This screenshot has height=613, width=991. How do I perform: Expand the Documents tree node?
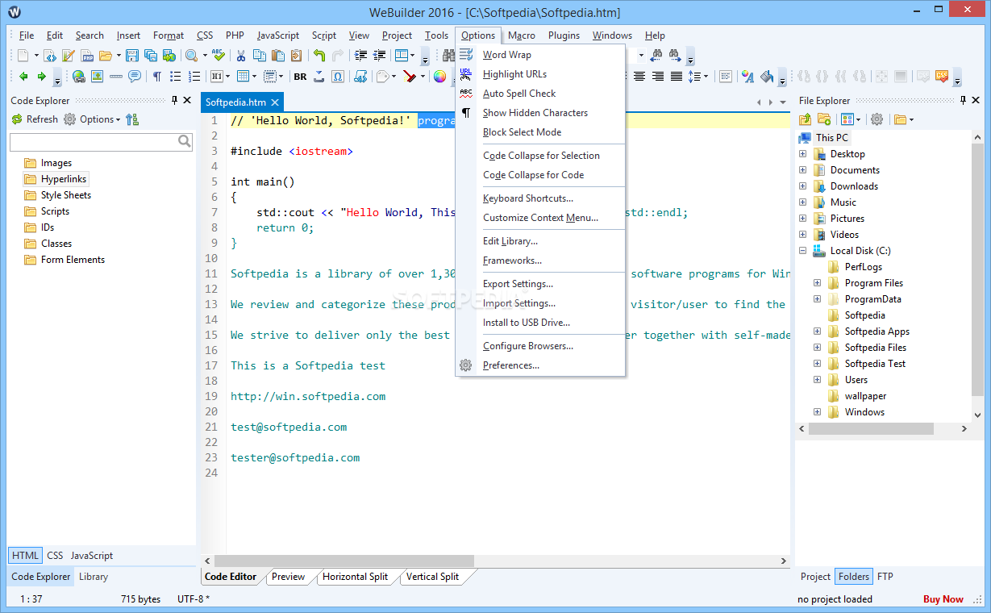coord(802,170)
